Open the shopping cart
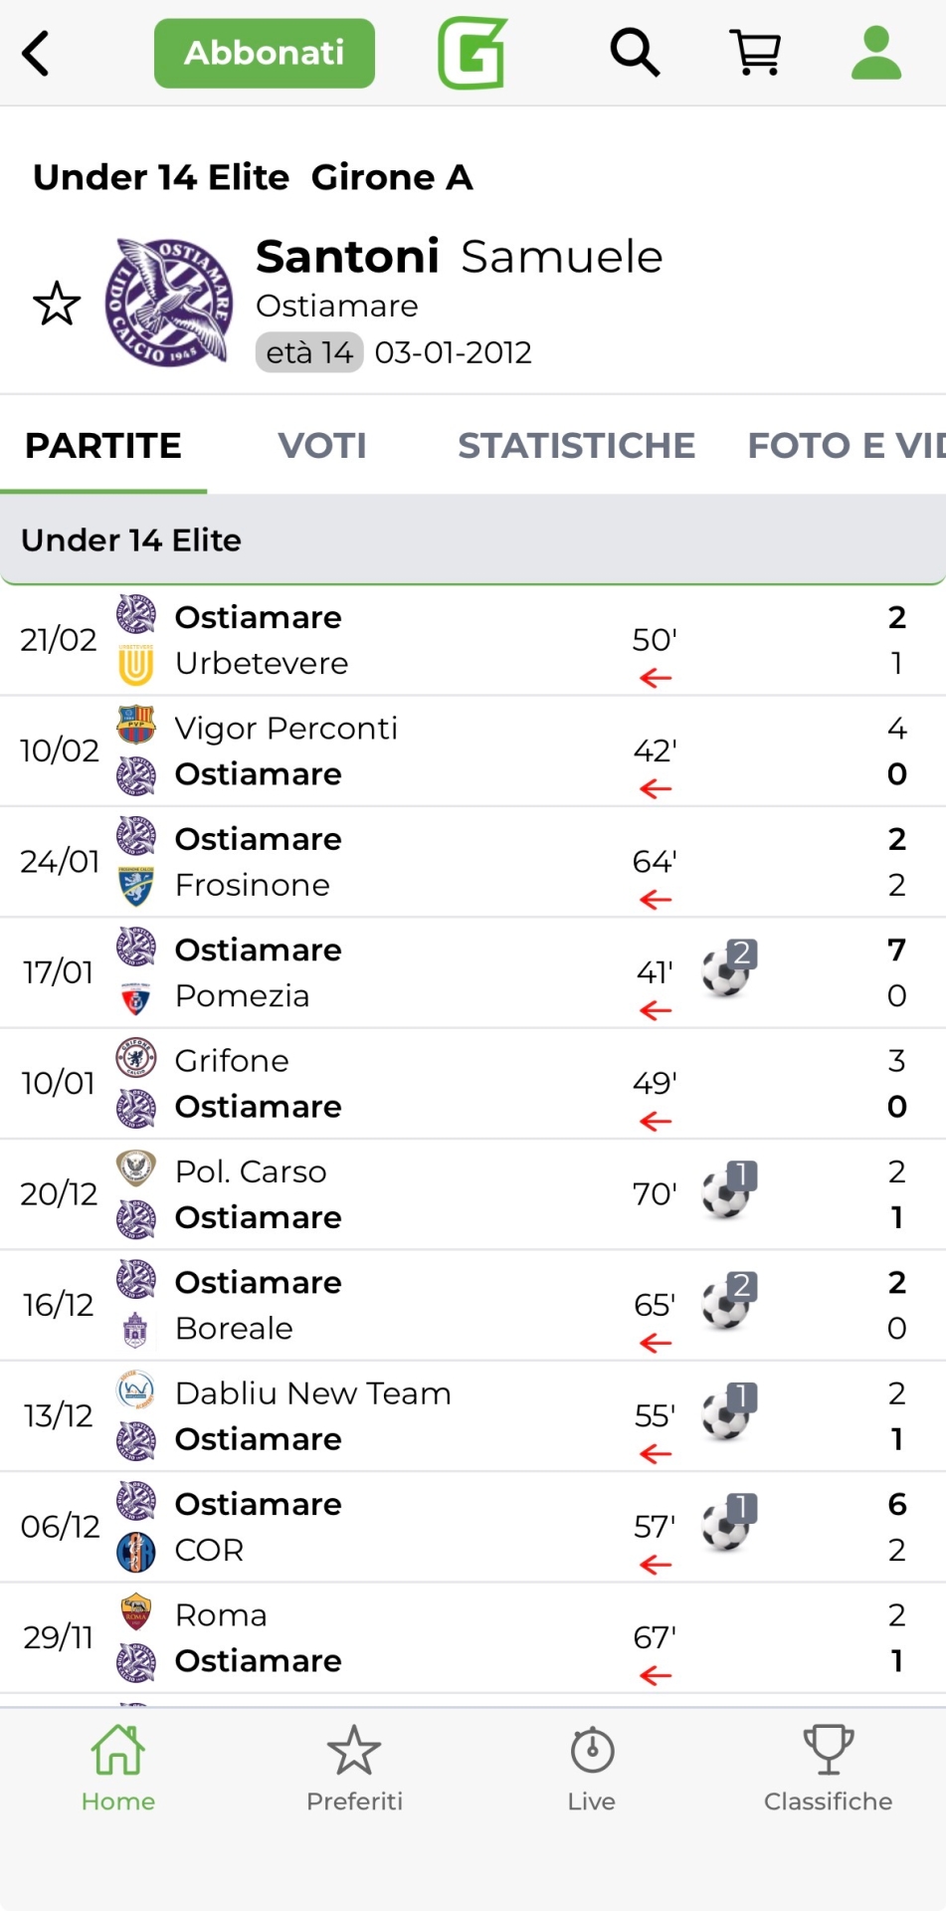946x1911 pixels. point(756,53)
